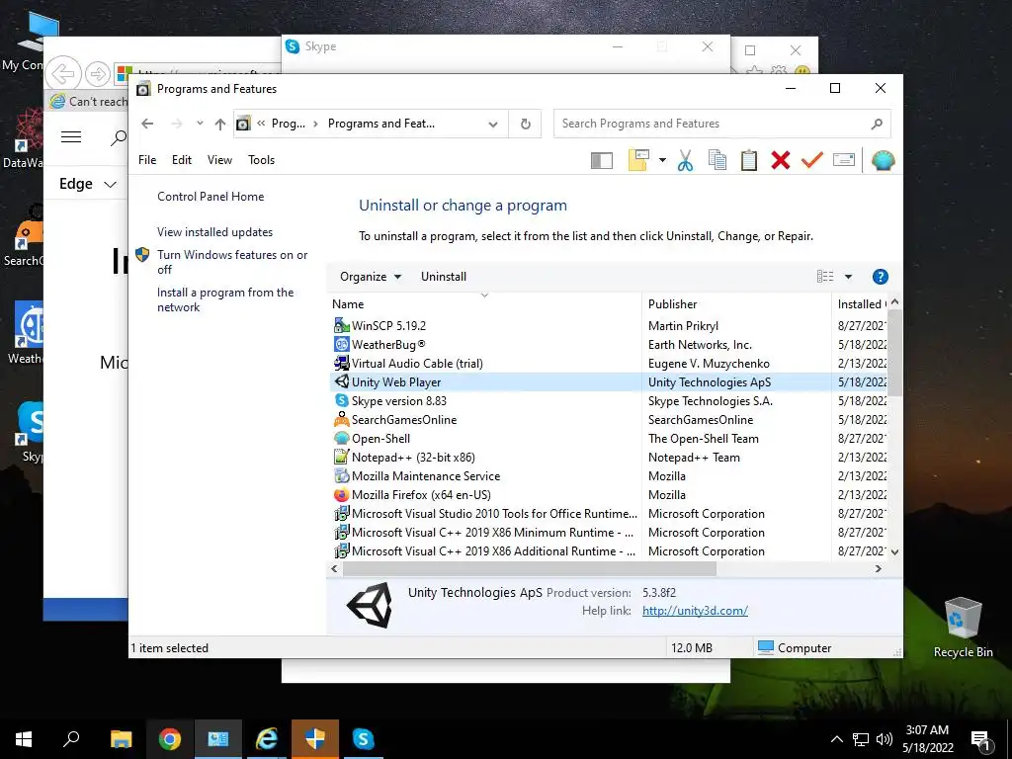Toggle the navigation pane toolbar icon

click(602, 160)
